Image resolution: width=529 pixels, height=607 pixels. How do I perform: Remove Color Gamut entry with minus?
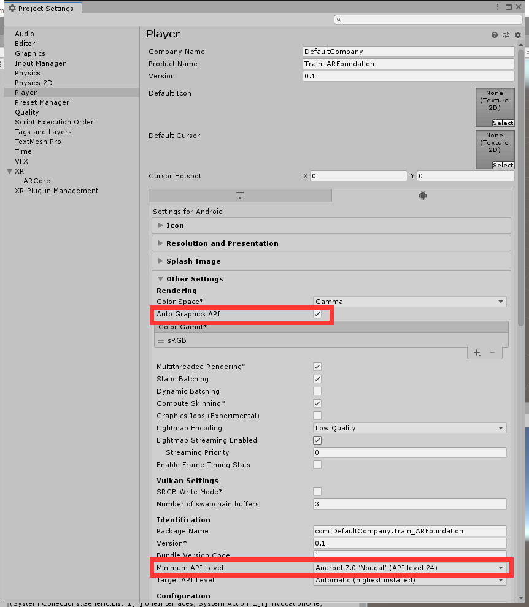tap(492, 353)
